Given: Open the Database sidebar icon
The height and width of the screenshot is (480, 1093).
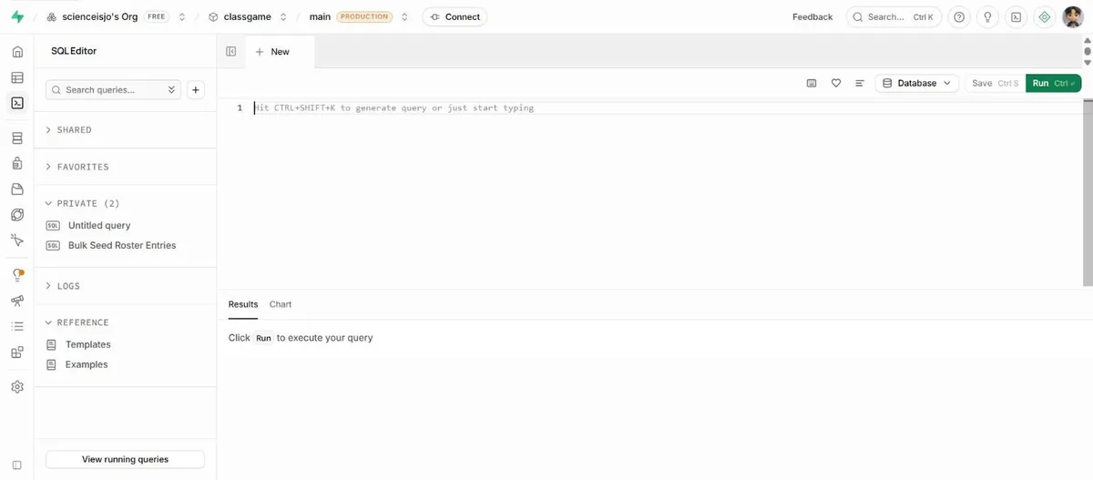Looking at the screenshot, I should (17, 138).
